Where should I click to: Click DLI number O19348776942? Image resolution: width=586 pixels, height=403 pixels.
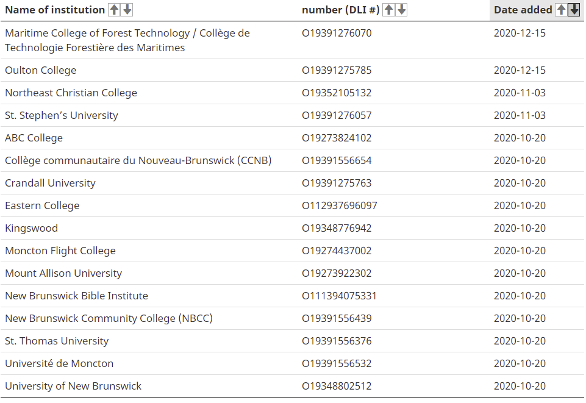click(x=337, y=228)
